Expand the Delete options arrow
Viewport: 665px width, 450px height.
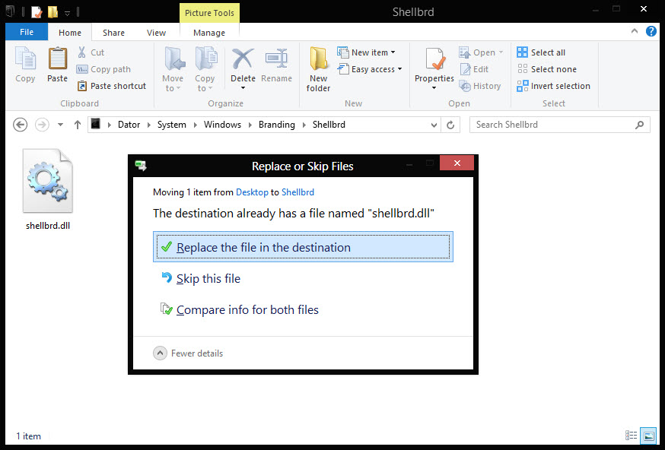point(243,88)
